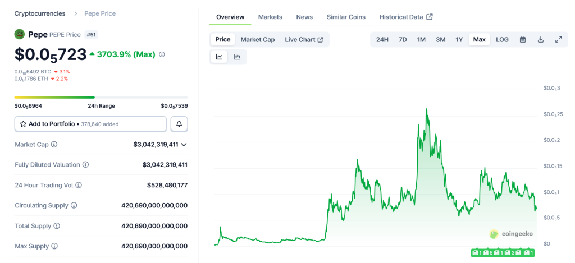Select the candlestick chart view icon
575x263 pixels.
[237, 57]
